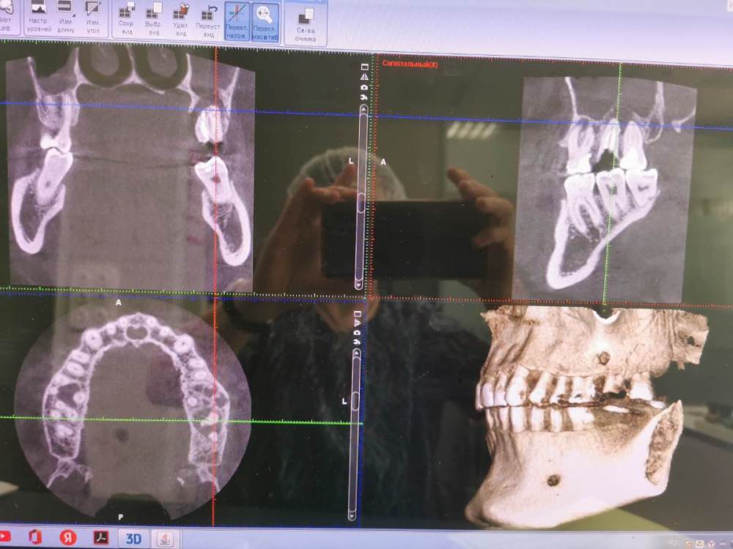Click the select view icon (Выбр вид)
The image size is (733, 549).
[153, 19]
